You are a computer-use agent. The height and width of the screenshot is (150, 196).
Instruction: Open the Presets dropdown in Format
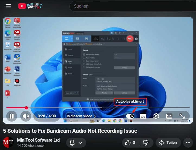(x=104, y=93)
